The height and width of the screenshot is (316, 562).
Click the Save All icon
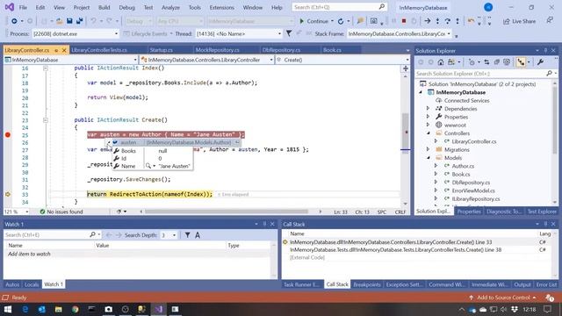80,21
